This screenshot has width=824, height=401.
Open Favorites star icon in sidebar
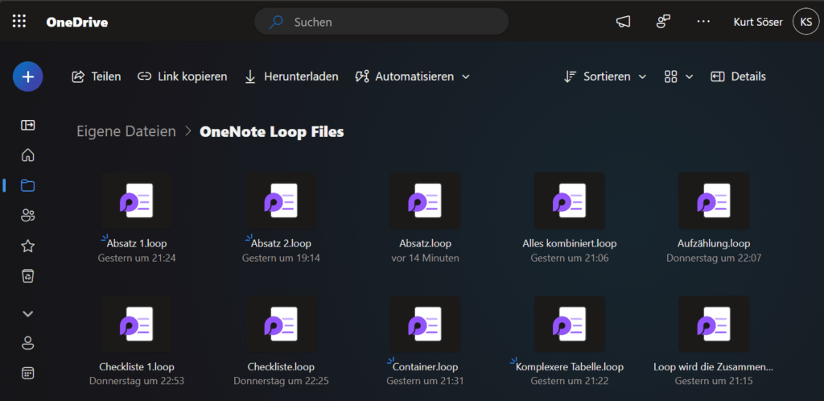tap(28, 246)
